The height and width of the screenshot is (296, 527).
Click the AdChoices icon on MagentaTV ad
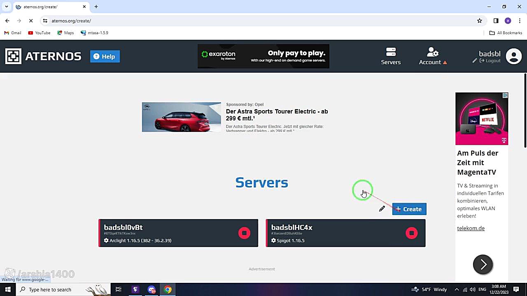[505, 95]
